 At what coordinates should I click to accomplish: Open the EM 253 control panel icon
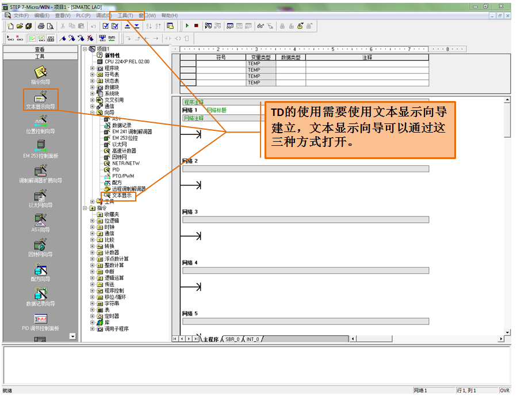40,149
